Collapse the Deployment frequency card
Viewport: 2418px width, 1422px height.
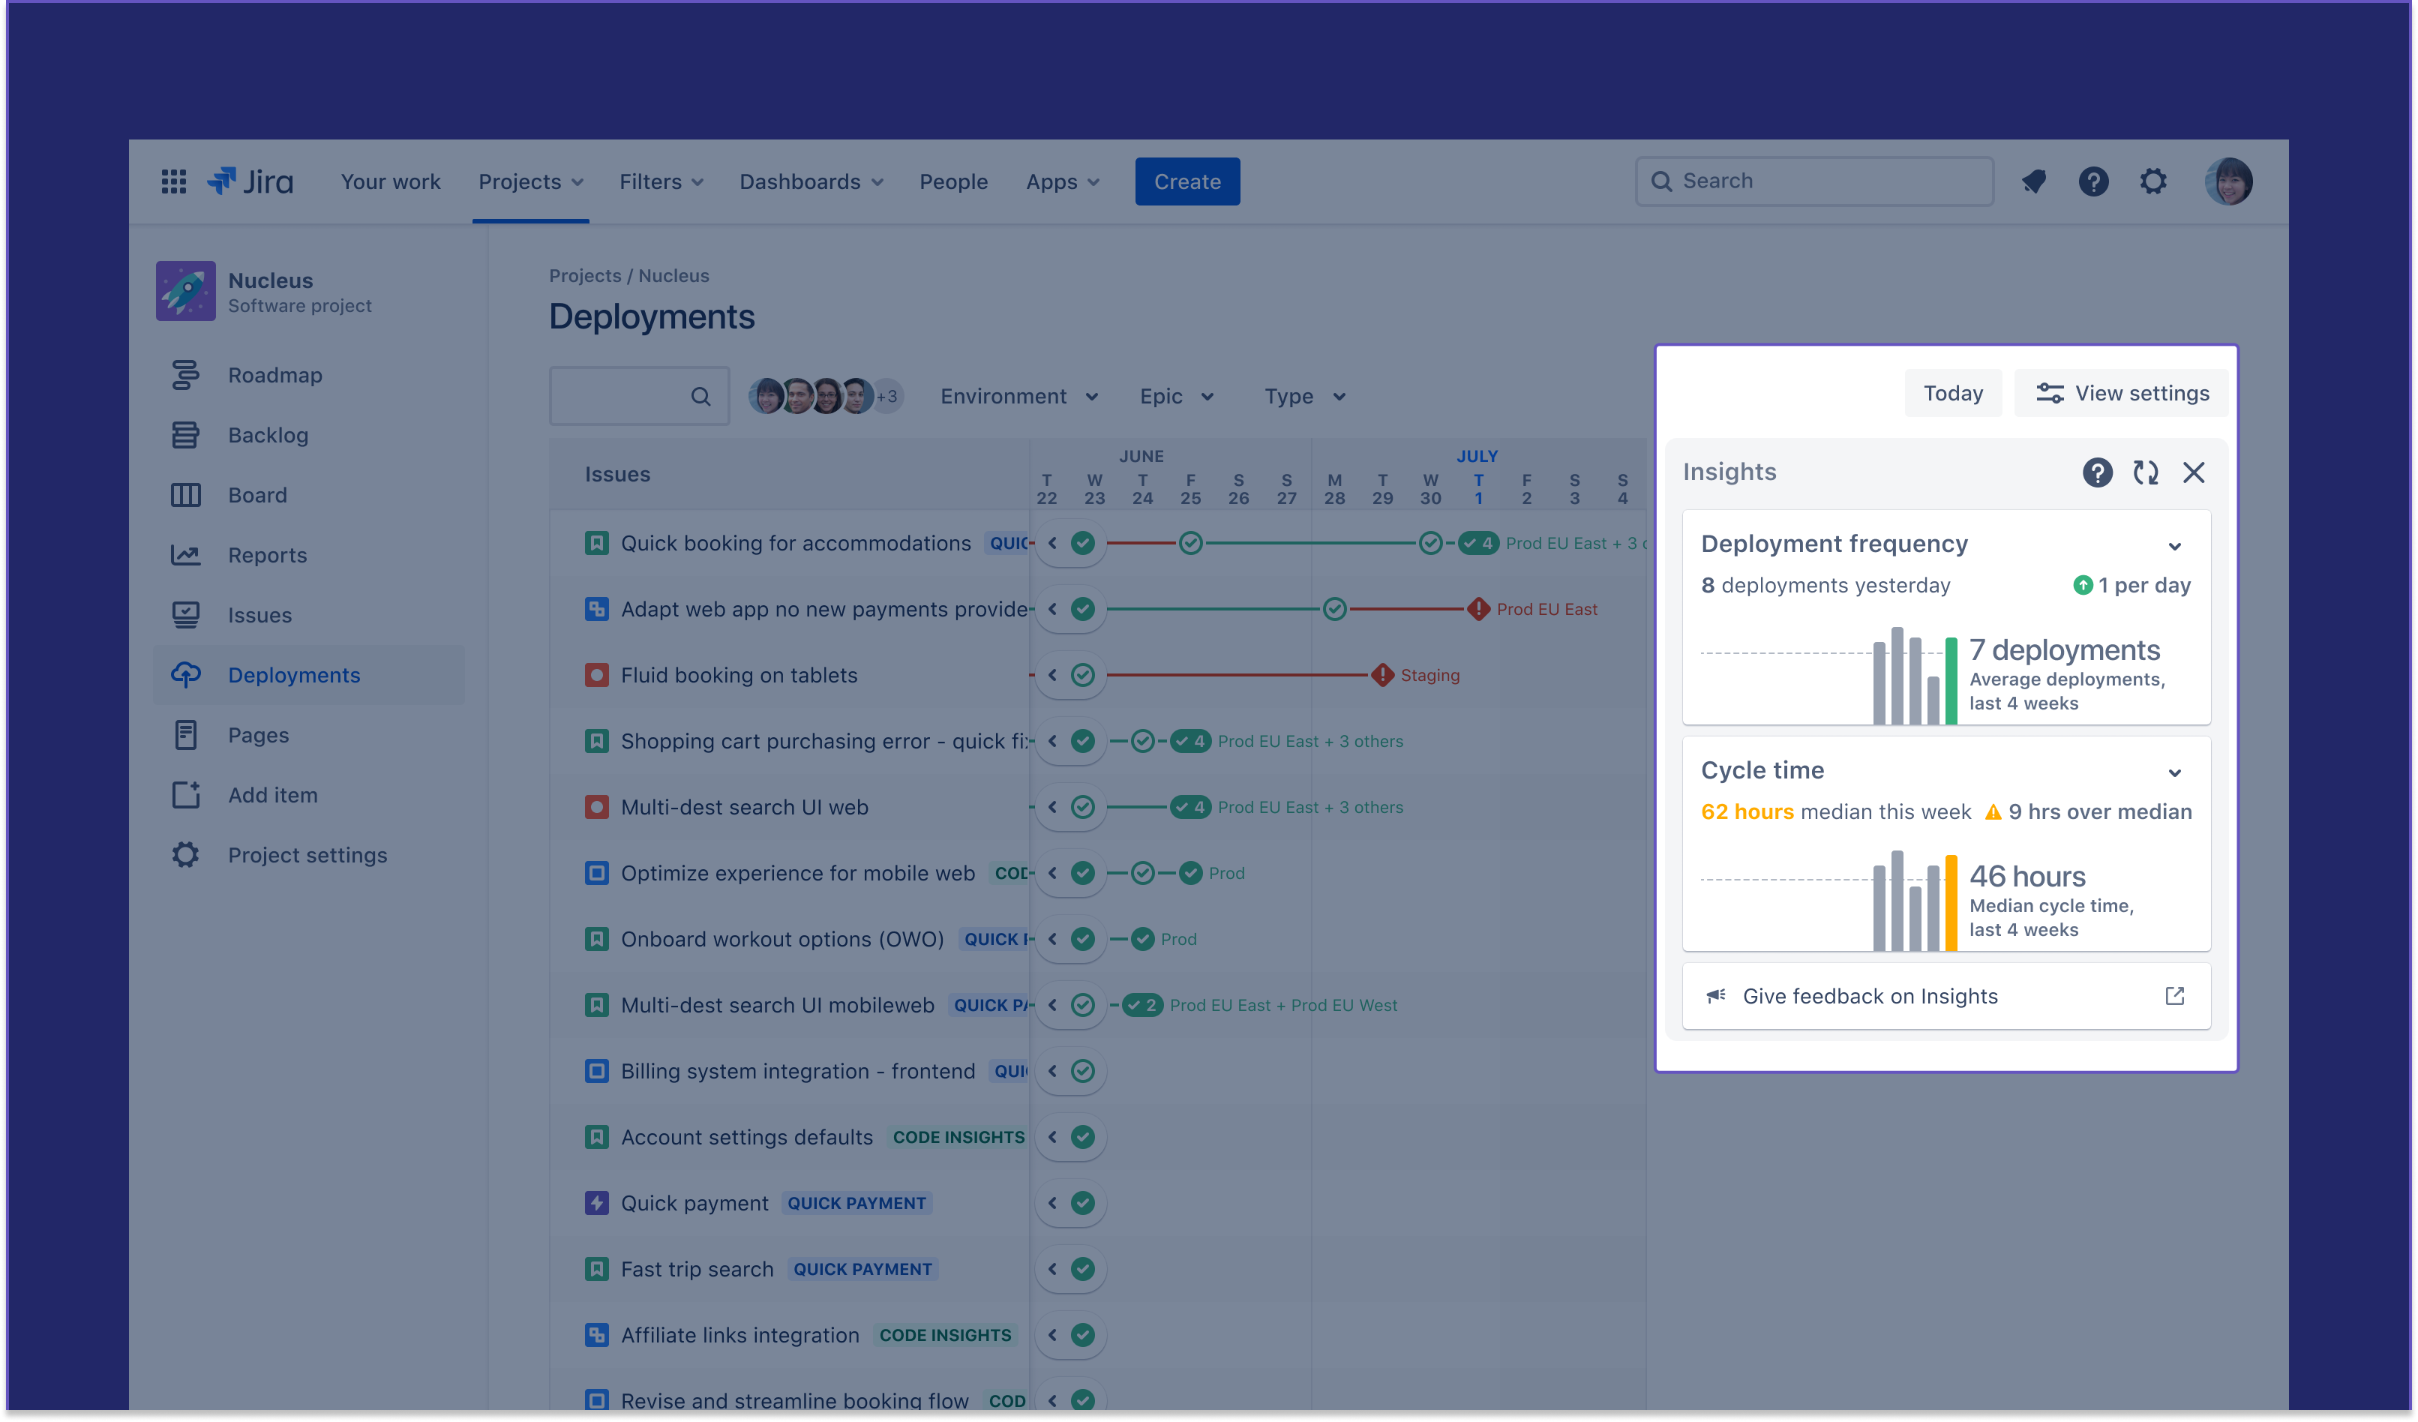click(x=2174, y=546)
